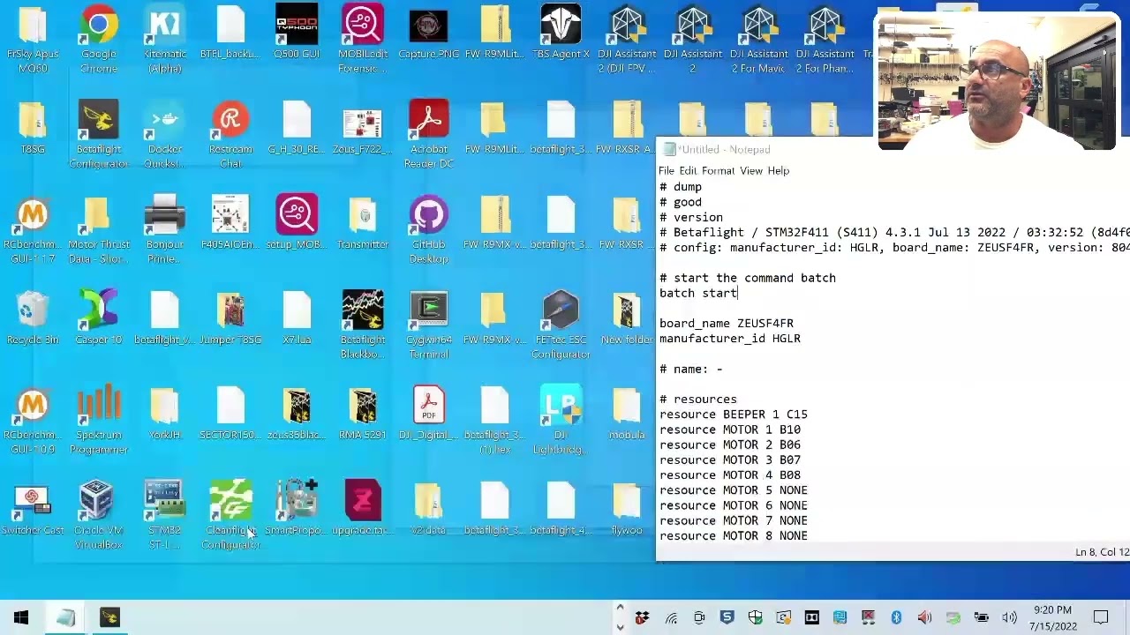Select Docker Quickstart shortcut

point(165,132)
